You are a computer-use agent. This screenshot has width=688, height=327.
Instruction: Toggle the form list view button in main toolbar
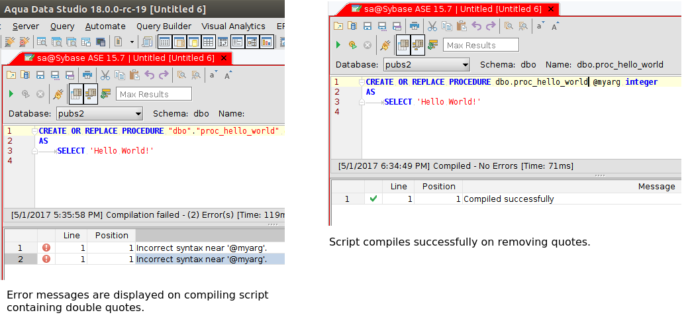[237, 42]
